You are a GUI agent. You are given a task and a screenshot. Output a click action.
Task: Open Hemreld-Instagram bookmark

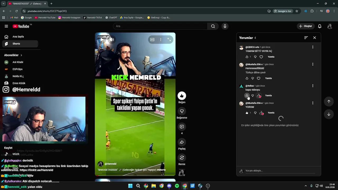tap(69, 18)
